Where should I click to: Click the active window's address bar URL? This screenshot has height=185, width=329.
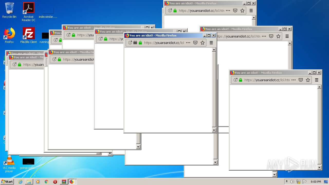pos(164,43)
